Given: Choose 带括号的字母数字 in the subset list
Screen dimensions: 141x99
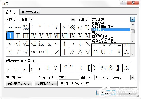Looking at the screenshot, I should [111, 42].
